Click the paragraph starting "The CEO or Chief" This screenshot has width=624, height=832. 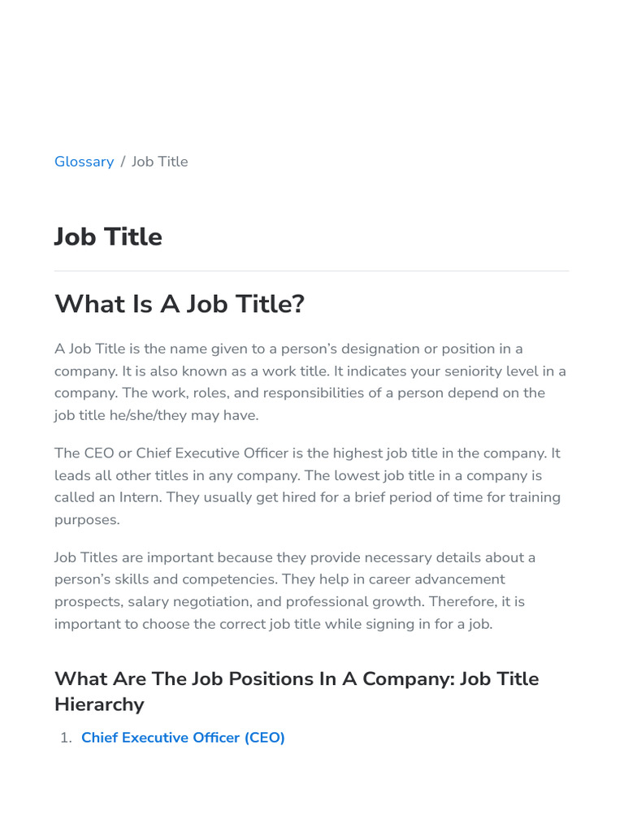point(307,486)
